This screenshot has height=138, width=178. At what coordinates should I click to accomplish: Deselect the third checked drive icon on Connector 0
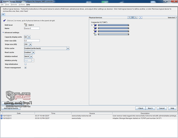[95, 31]
